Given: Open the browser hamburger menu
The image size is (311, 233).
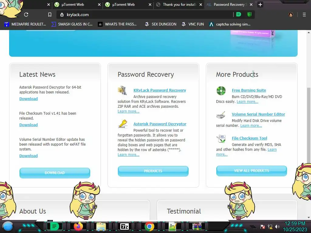Looking at the screenshot, I should coord(304,15).
